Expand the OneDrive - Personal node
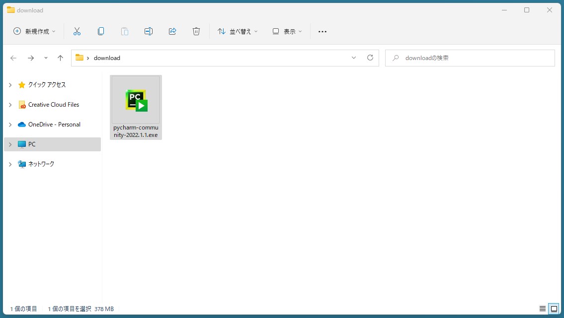564x318 pixels. [x=10, y=125]
